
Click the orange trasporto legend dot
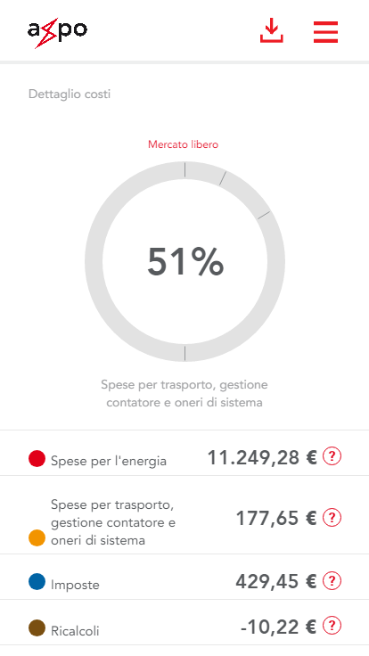coord(37,537)
